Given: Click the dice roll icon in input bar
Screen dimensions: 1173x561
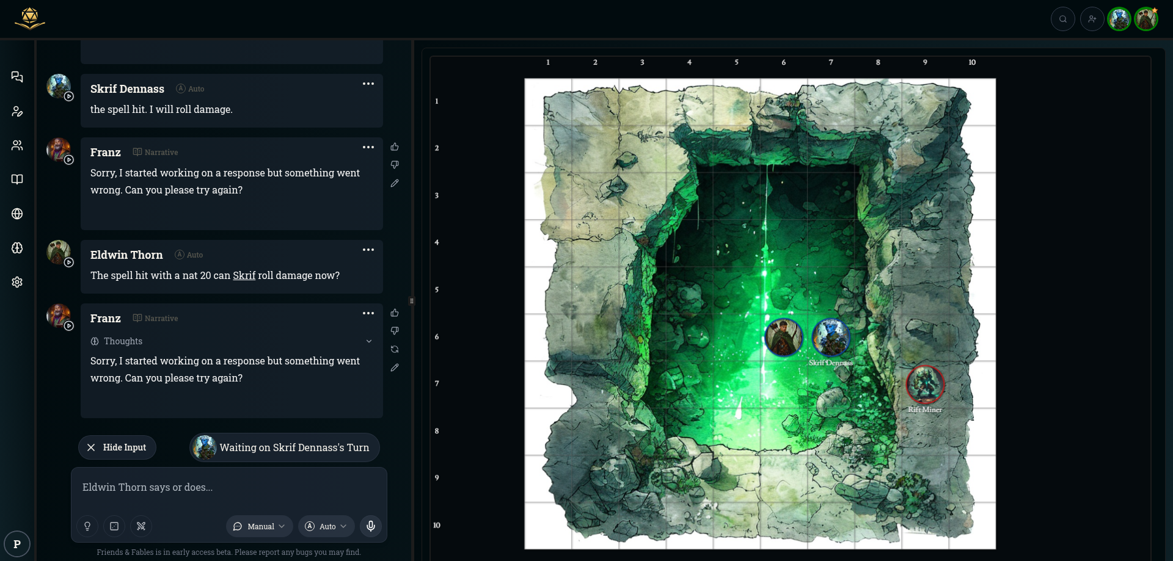Looking at the screenshot, I should click(114, 526).
